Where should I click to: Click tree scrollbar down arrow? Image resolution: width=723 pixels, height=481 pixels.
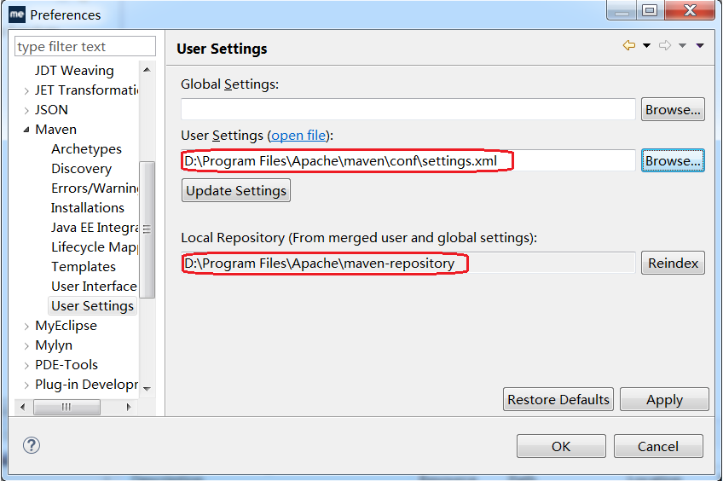pyautogui.click(x=147, y=389)
